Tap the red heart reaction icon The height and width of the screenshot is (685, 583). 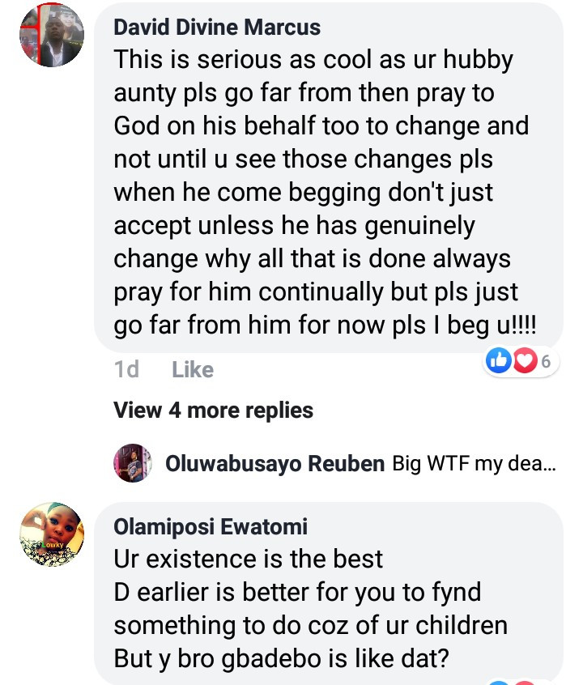pos(524,362)
